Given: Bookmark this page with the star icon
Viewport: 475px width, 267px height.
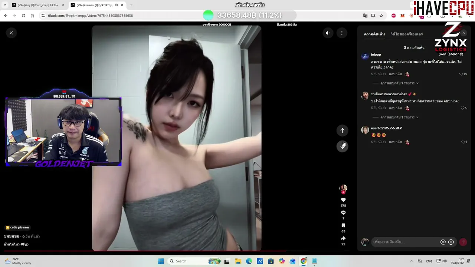Looking at the screenshot, I should (381, 16).
